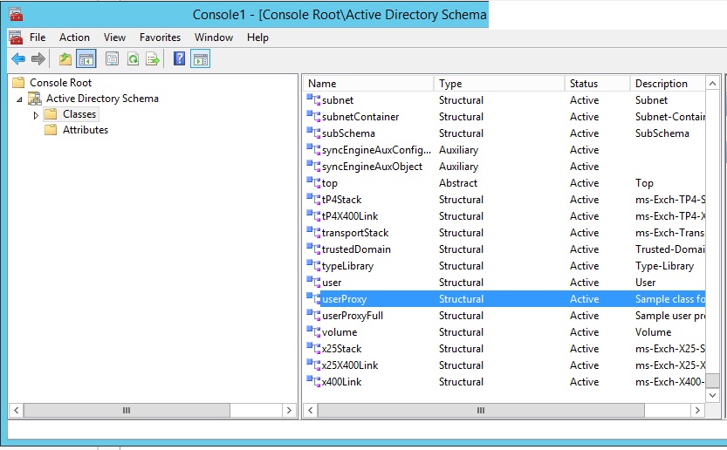Select the userProxyFull class row
727x450 pixels.
coord(505,316)
